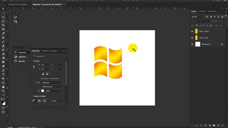
Task: Open the White fill dropdown
Action: click(x=53, y=91)
